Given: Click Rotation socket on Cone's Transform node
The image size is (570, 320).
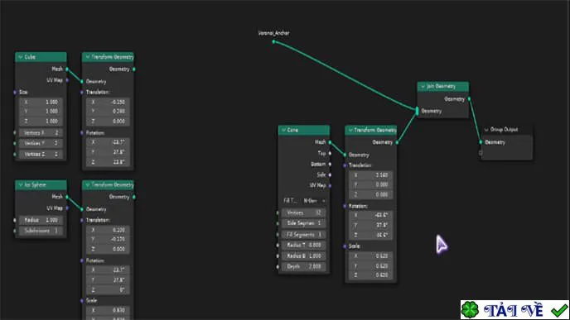Looking at the screenshot, I should pos(345,206).
